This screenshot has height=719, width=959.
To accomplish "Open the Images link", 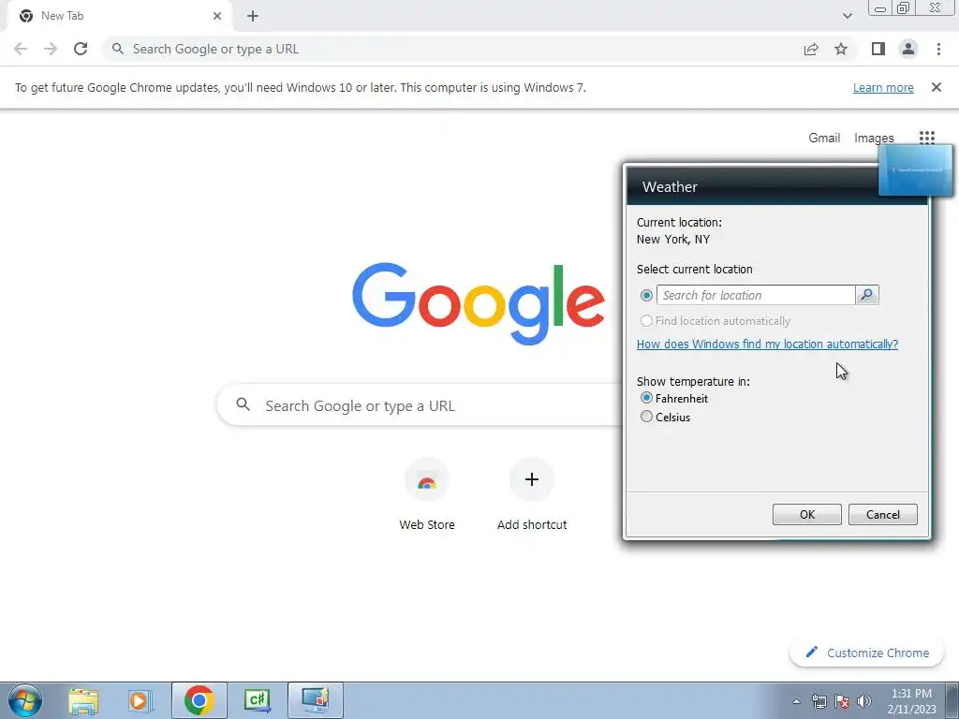I will tap(874, 139).
